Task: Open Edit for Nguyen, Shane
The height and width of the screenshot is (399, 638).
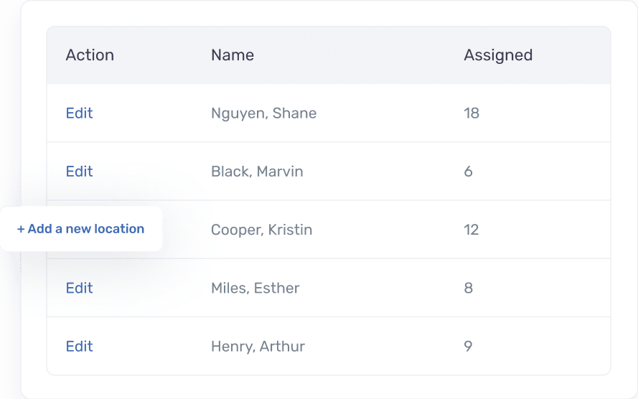Action: [79, 113]
